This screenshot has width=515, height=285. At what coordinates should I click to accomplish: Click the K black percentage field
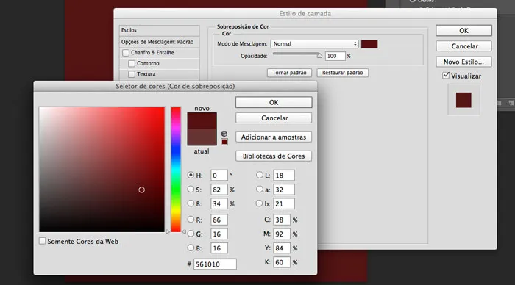point(282,262)
